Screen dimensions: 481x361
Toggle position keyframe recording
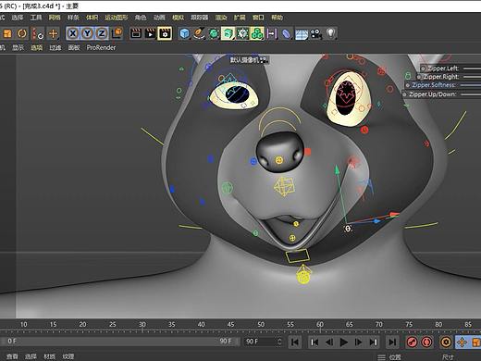(462, 342)
